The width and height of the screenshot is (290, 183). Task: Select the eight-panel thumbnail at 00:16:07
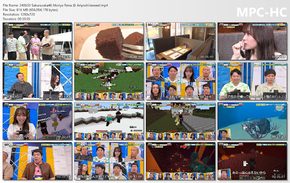click(180, 81)
